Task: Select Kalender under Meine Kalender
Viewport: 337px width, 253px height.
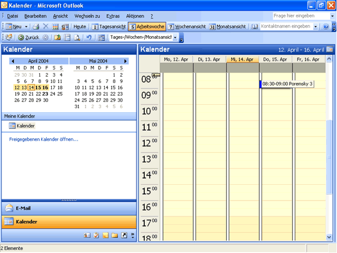Action: [22, 126]
